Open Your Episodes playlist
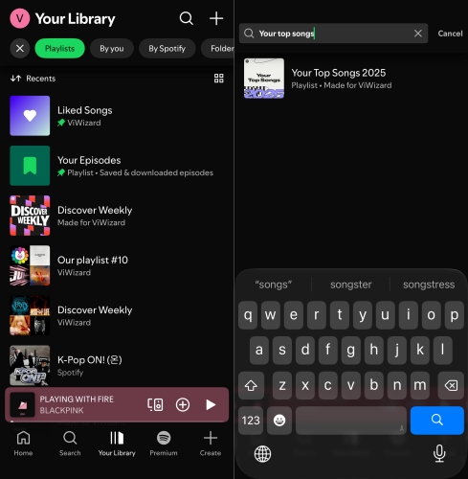The image size is (468, 479). 117,166
